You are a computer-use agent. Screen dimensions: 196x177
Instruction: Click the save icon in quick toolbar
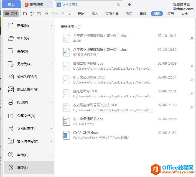click(x=25, y=14)
